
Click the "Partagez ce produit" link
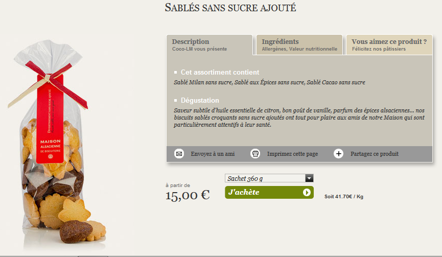pos(375,154)
